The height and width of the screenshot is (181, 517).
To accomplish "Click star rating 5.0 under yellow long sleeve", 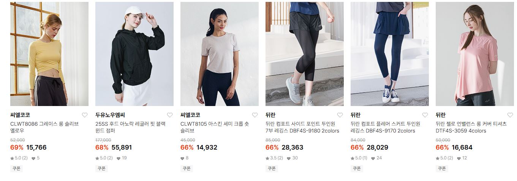I will coord(19,158).
